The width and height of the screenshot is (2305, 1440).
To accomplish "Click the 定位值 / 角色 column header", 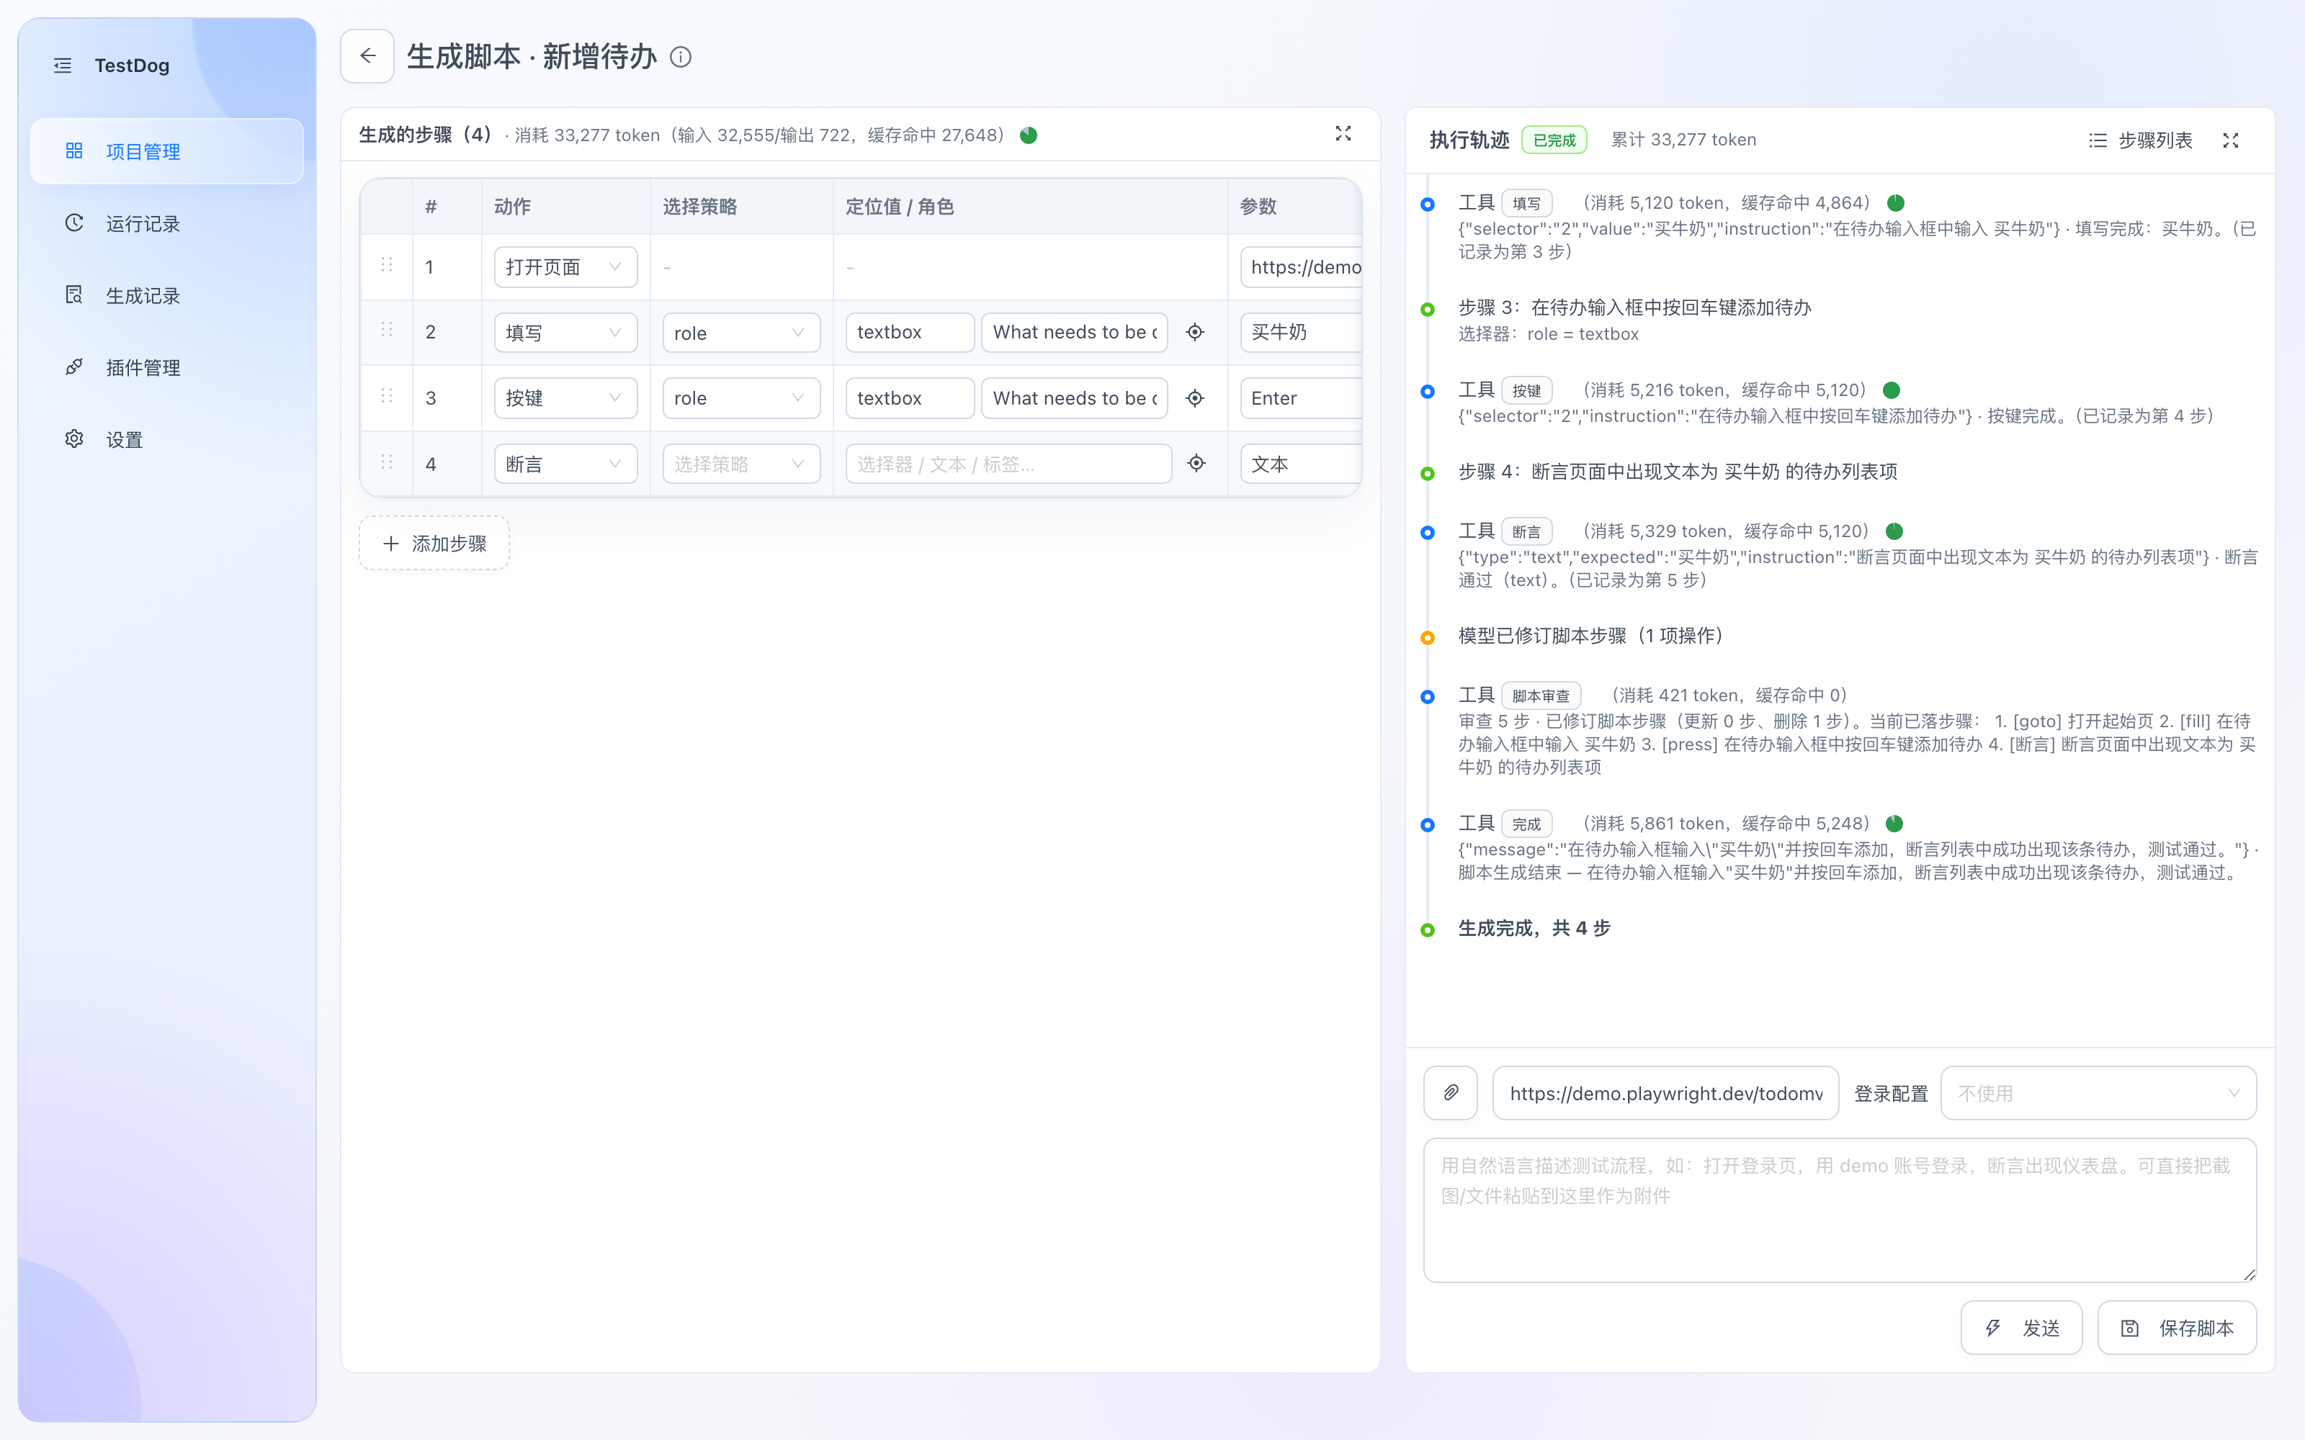I will point(899,207).
